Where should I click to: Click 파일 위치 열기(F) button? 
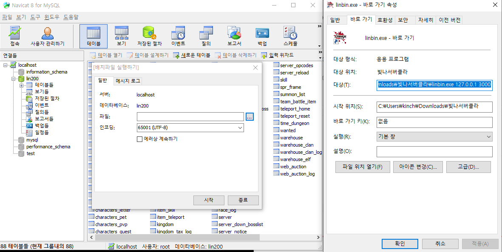363,167
